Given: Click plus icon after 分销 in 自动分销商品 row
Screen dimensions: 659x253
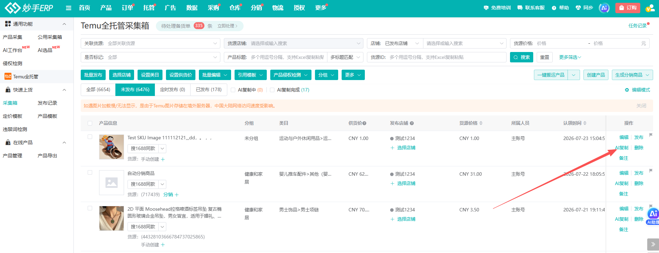Looking at the screenshot, I should (177, 195).
